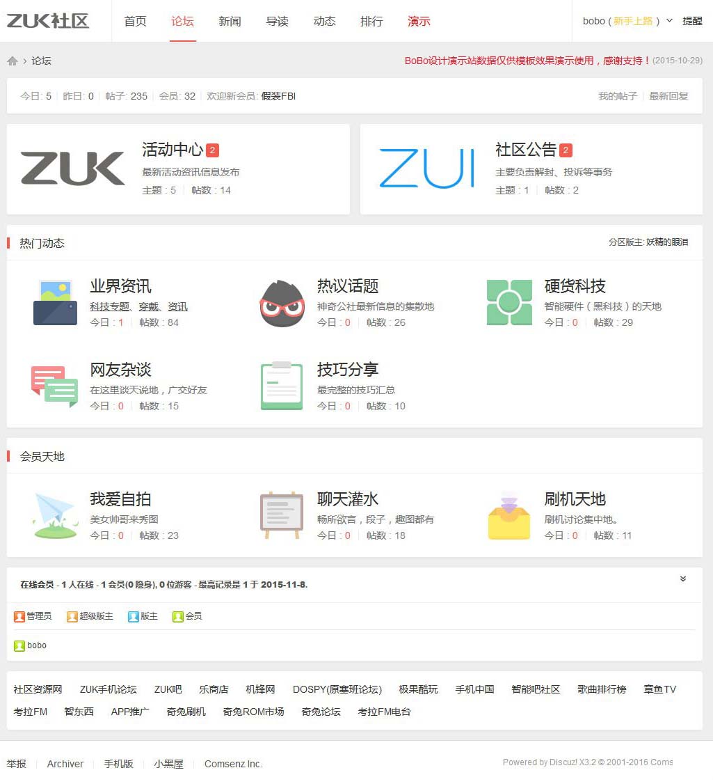Open the 资讯 subforum link

point(177,306)
